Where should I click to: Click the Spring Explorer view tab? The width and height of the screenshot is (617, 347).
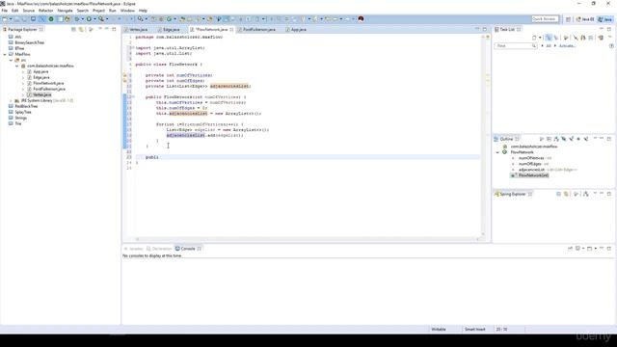click(x=513, y=194)
